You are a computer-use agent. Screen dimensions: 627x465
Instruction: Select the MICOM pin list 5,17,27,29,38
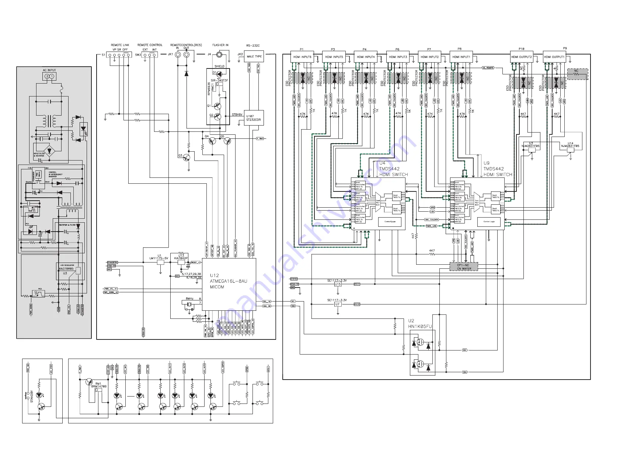[x=191, y=274]
